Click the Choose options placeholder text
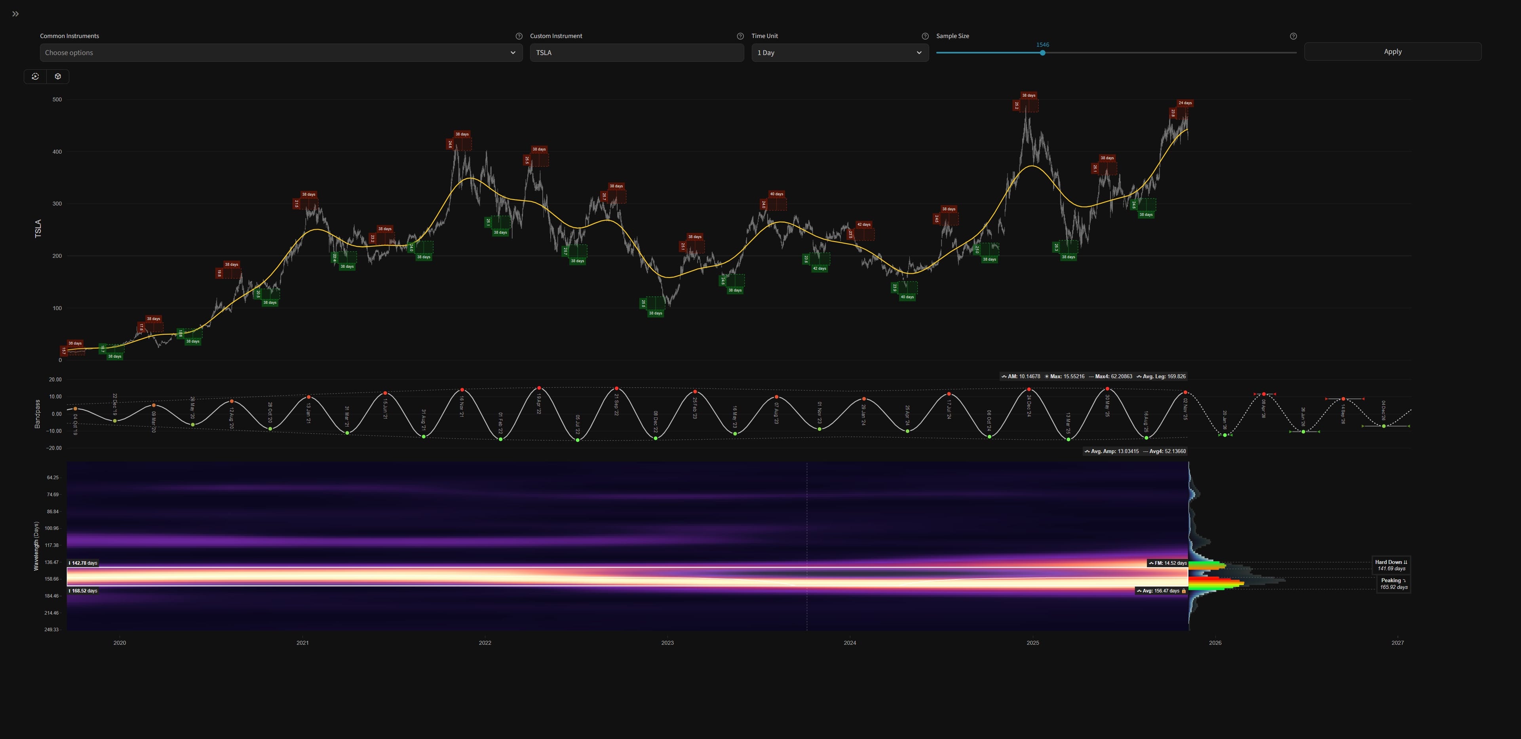 click(69, 53)
